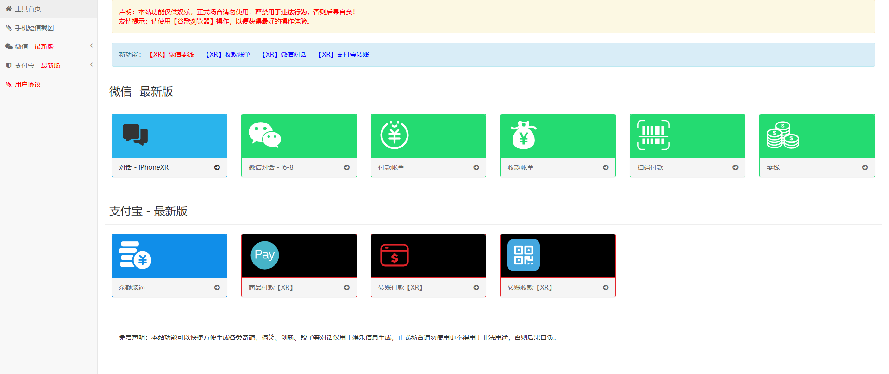The height and width of the screenshot is (374, 889).
Task: Open 付款帐单 card footer label
Action: click(391, 167)
